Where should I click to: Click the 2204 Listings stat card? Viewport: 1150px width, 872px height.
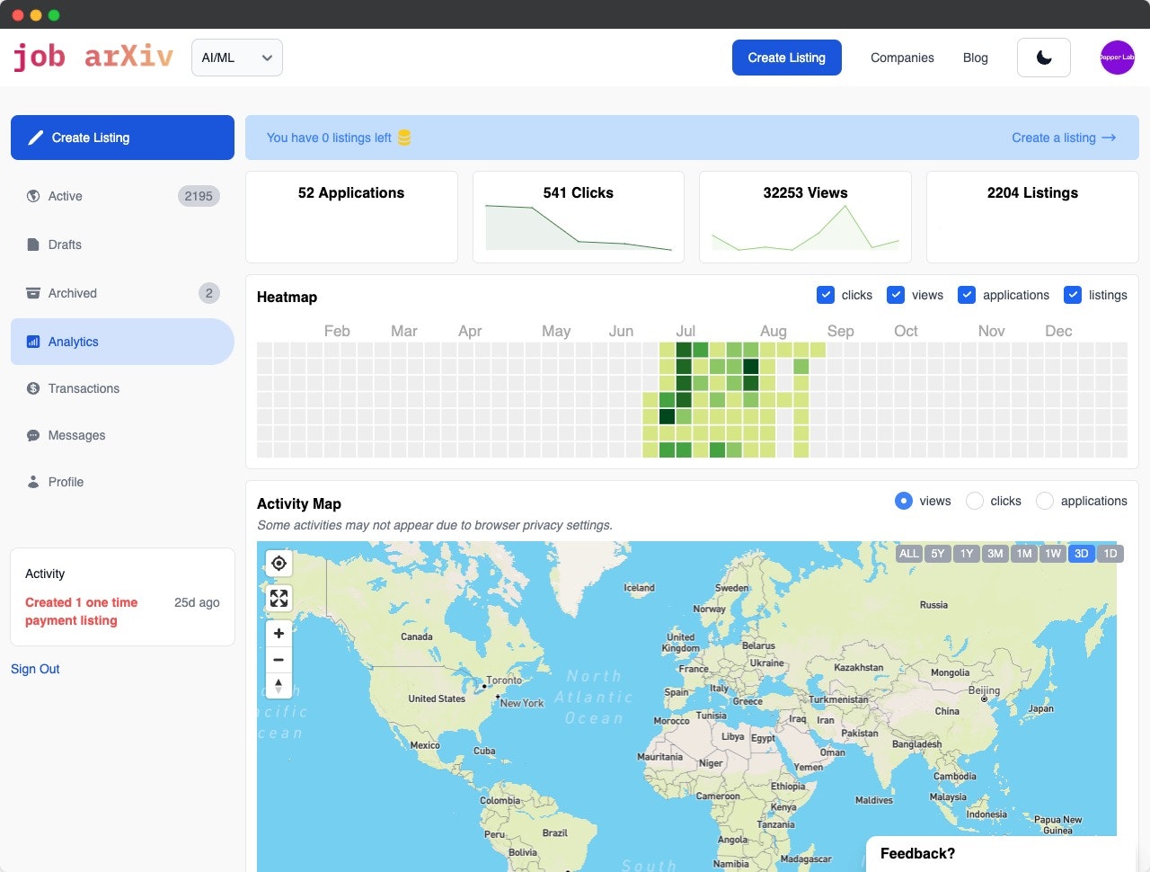coord(1032,217)
